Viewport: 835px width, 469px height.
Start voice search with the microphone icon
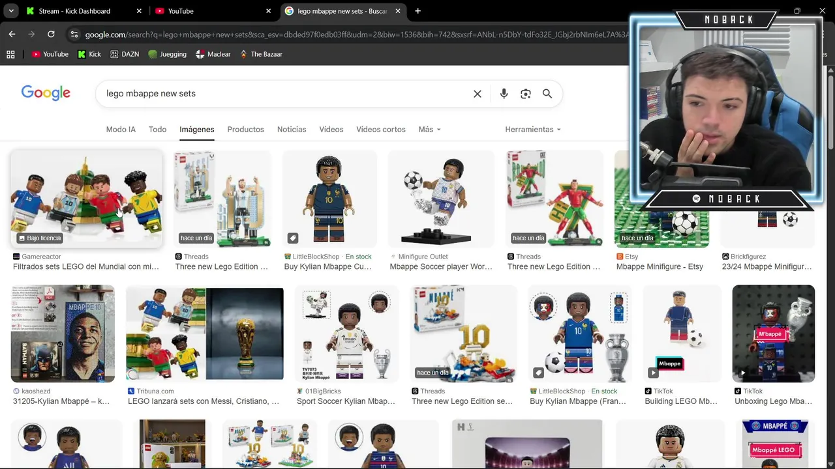[504, 94]
